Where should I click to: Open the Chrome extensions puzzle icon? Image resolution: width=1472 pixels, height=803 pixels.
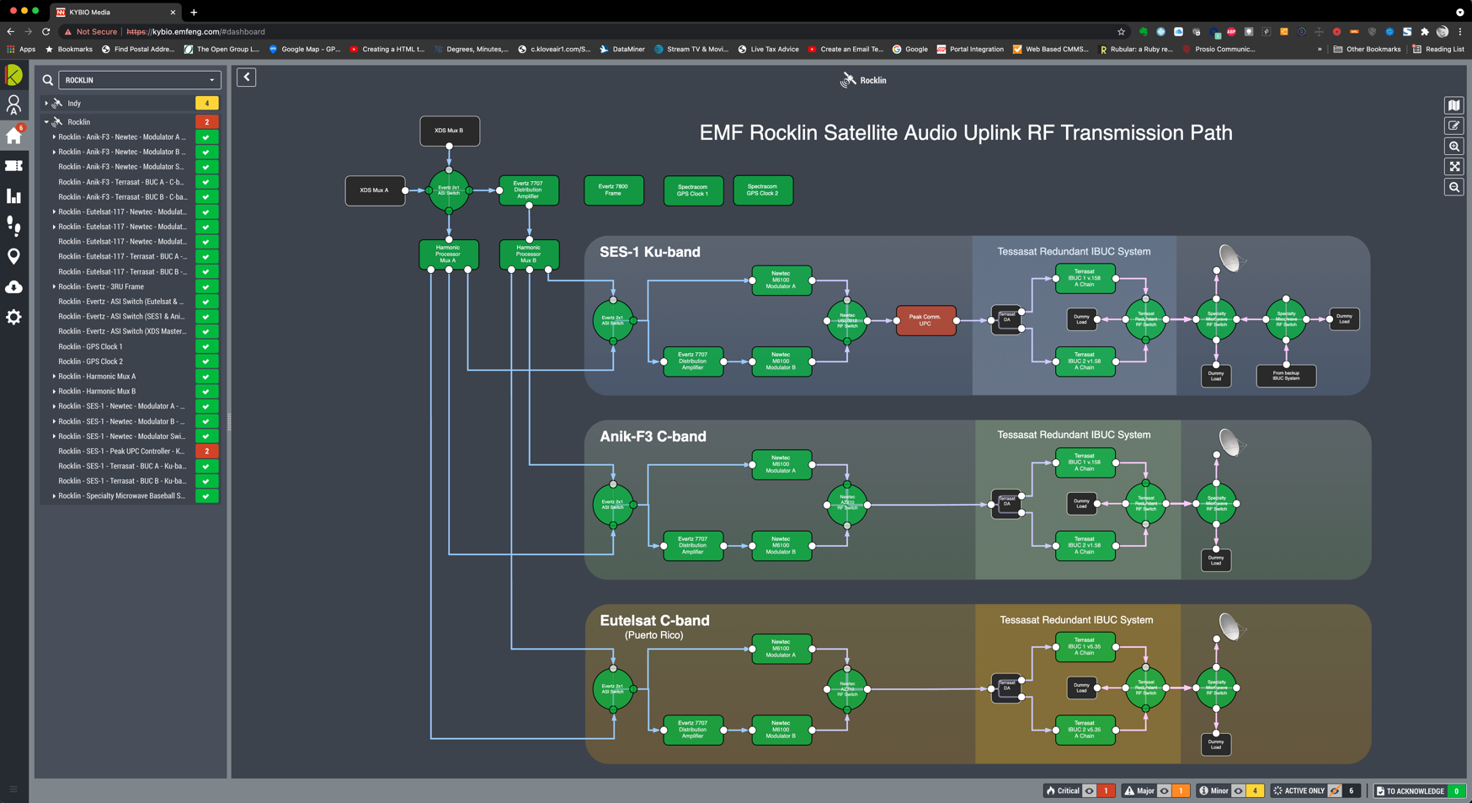[1425, 32]
